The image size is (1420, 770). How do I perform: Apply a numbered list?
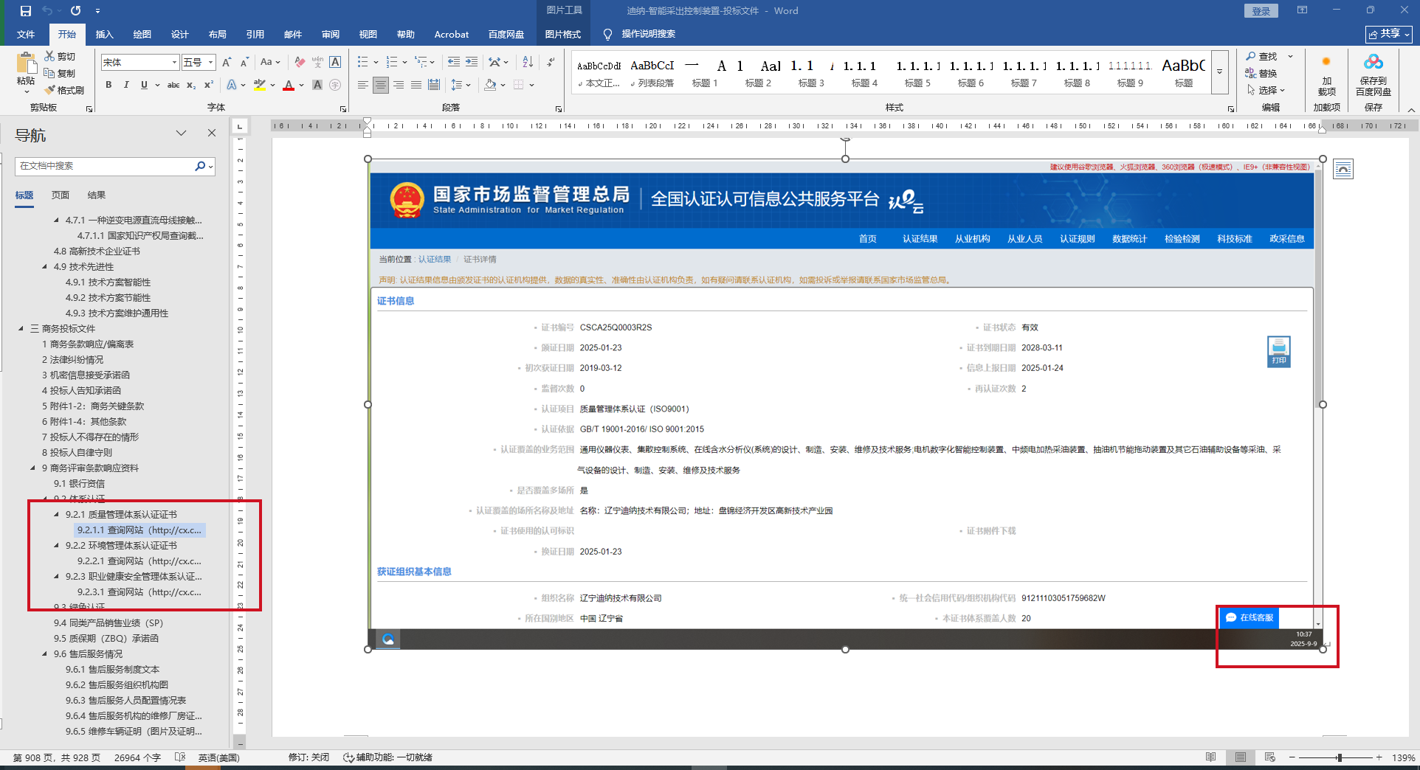pos(392,63)
